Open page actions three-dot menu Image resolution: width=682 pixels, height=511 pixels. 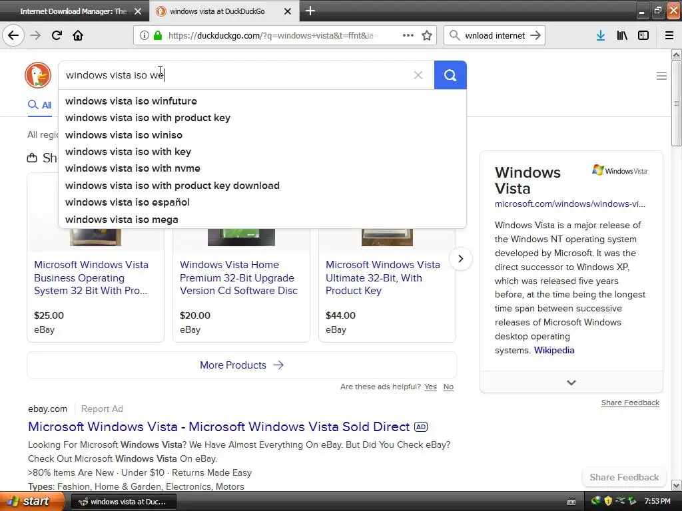pos(408,35)
